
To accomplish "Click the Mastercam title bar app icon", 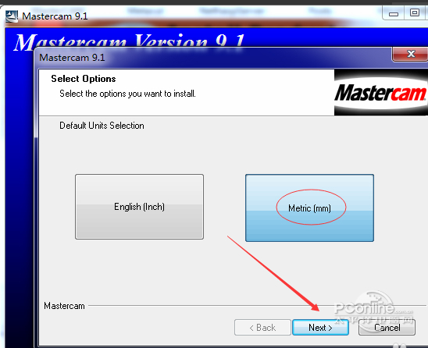I will 12,16.
